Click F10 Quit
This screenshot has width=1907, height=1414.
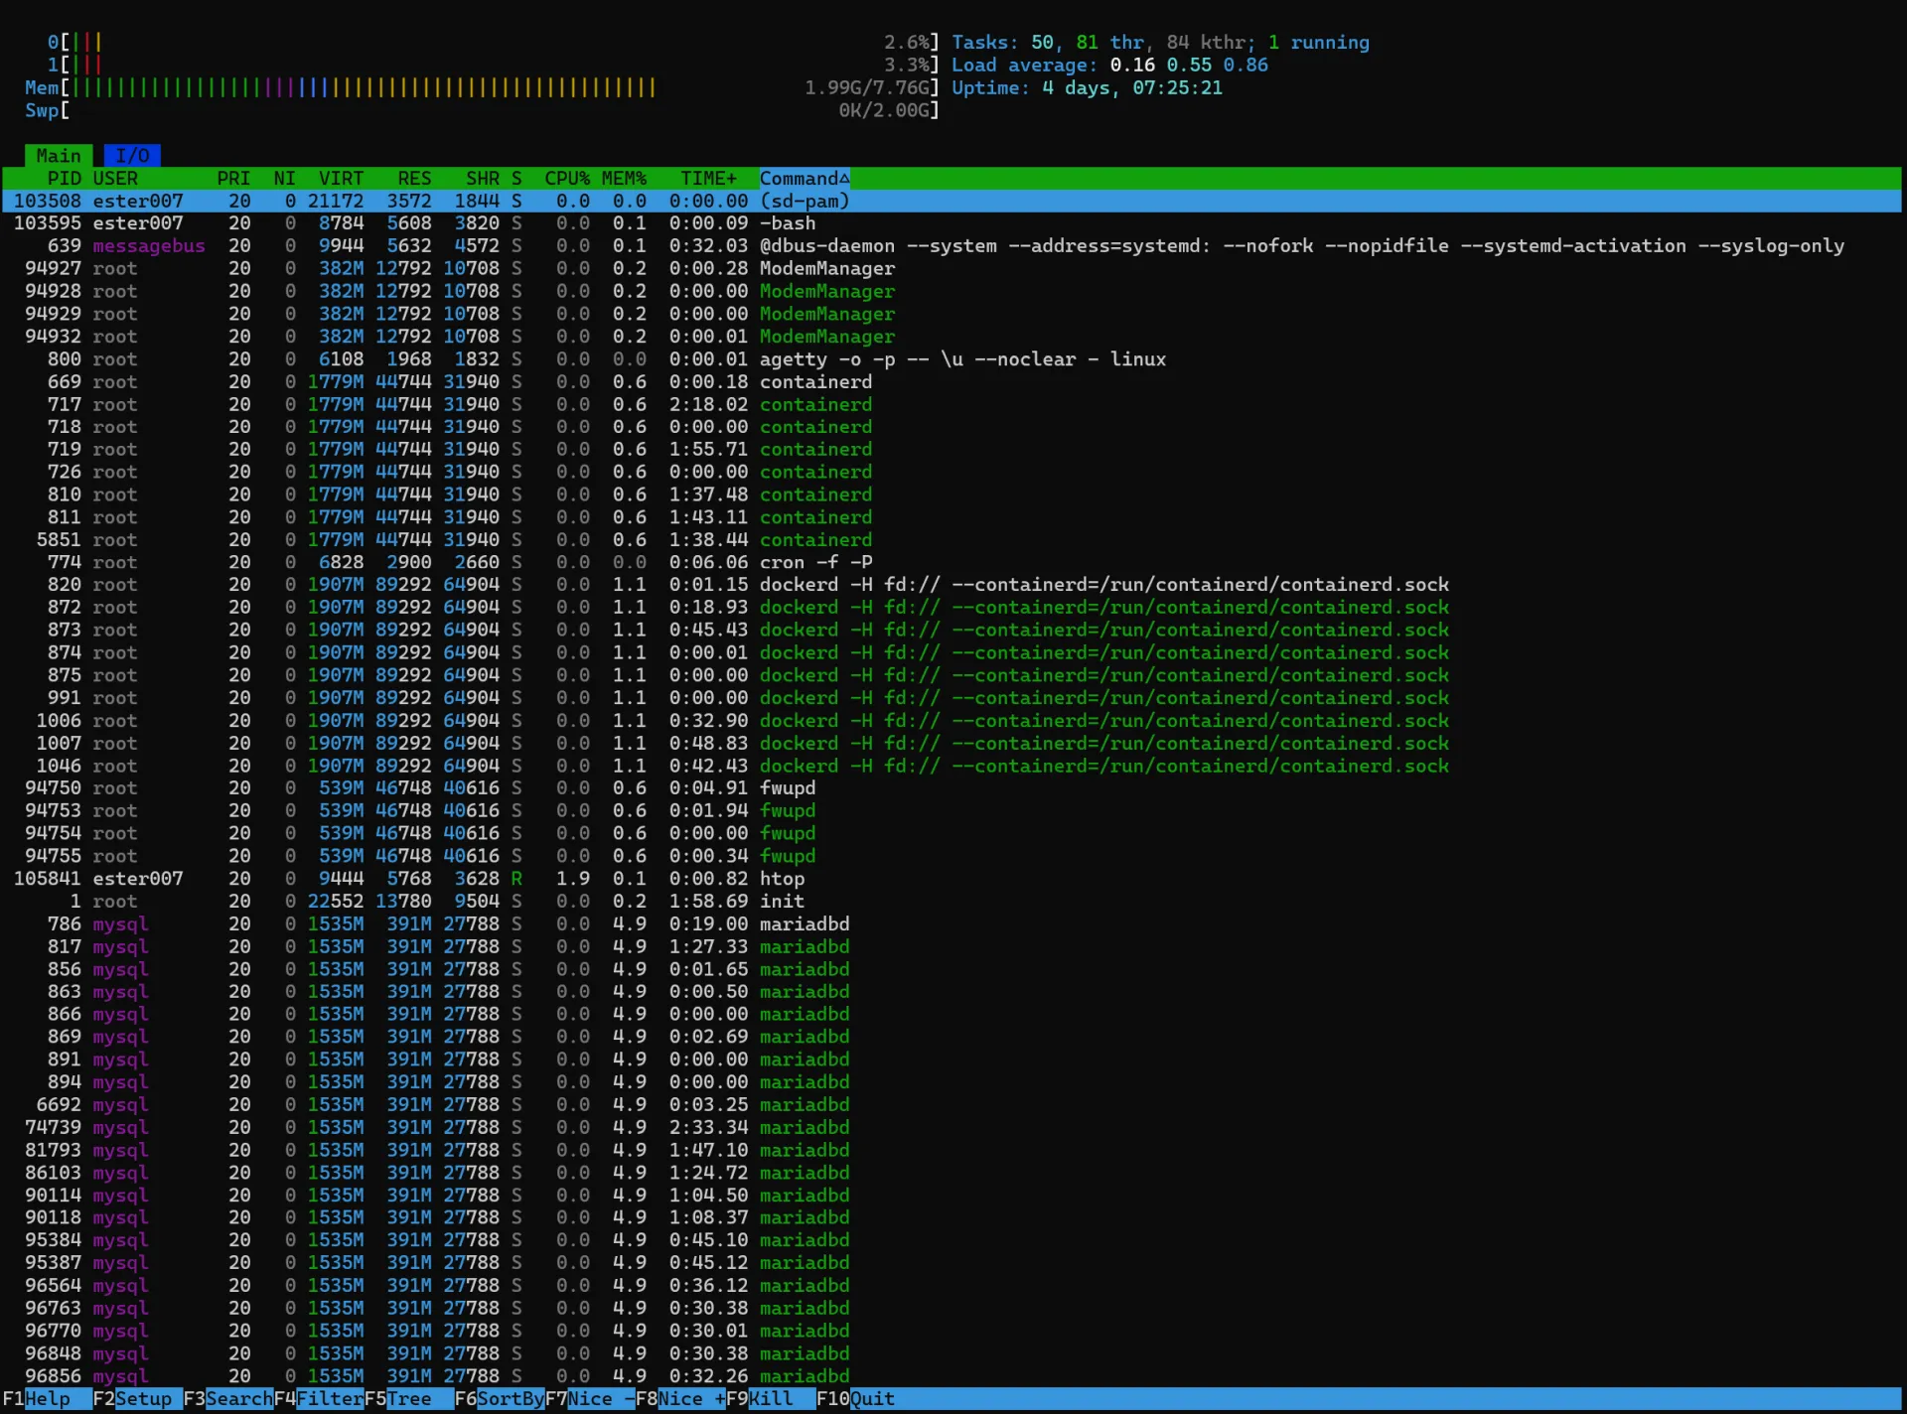tap(856, 1399)
